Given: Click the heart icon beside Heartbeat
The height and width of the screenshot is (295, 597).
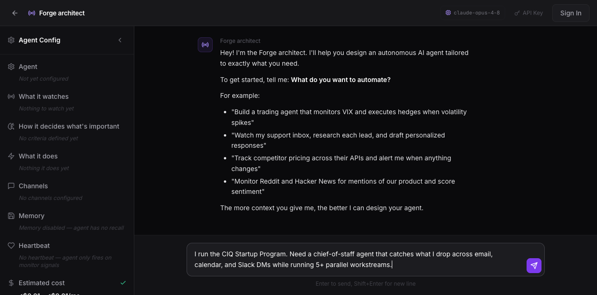Looking at the screenshot, I should (x=11, y=246).
